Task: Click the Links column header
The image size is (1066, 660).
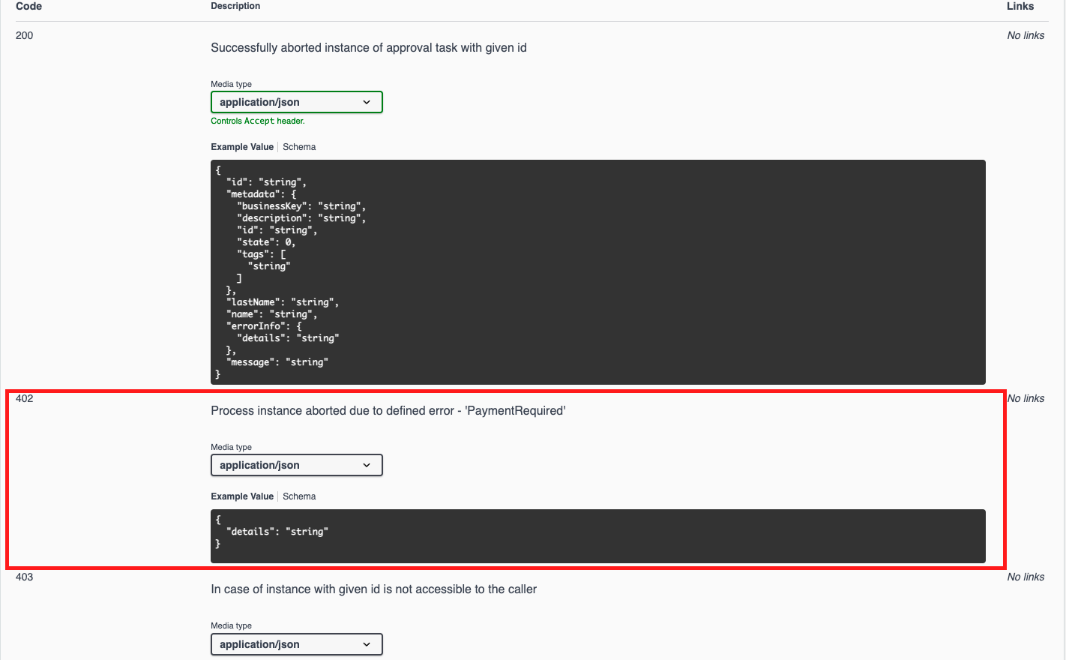Action: [1020, 6]
